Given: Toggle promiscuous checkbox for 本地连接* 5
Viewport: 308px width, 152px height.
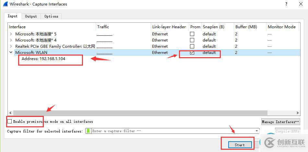Looking at the screenshot, I should coord(192,34).
